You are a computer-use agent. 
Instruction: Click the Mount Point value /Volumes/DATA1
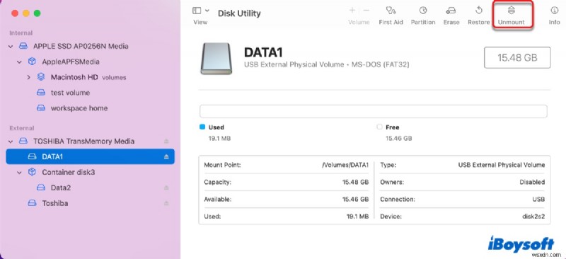(x=345, y=165)
